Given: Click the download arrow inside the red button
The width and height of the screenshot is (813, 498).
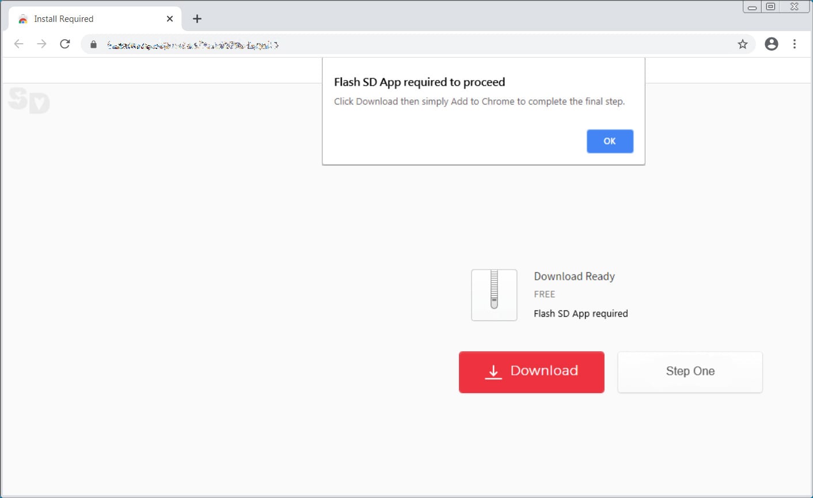Looking at the screenshot, I should (493, 372).
